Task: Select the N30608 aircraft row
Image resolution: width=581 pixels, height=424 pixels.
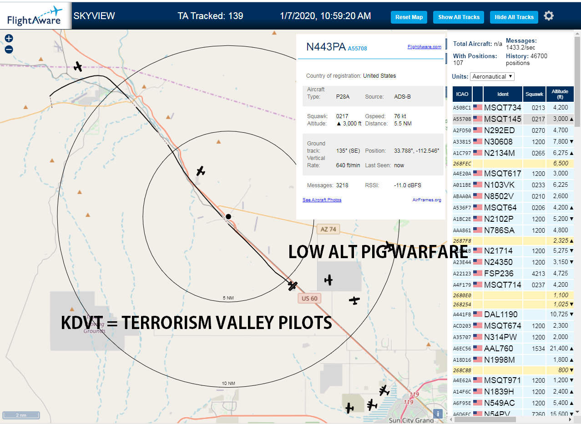Action: click(x=513, y=142)
